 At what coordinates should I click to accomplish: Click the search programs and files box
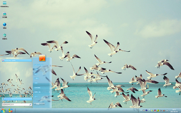tap(17, 105)
